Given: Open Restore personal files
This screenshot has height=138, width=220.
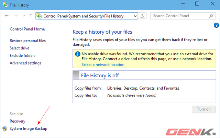Looking at the screenshot, I should tap(27, 41).
